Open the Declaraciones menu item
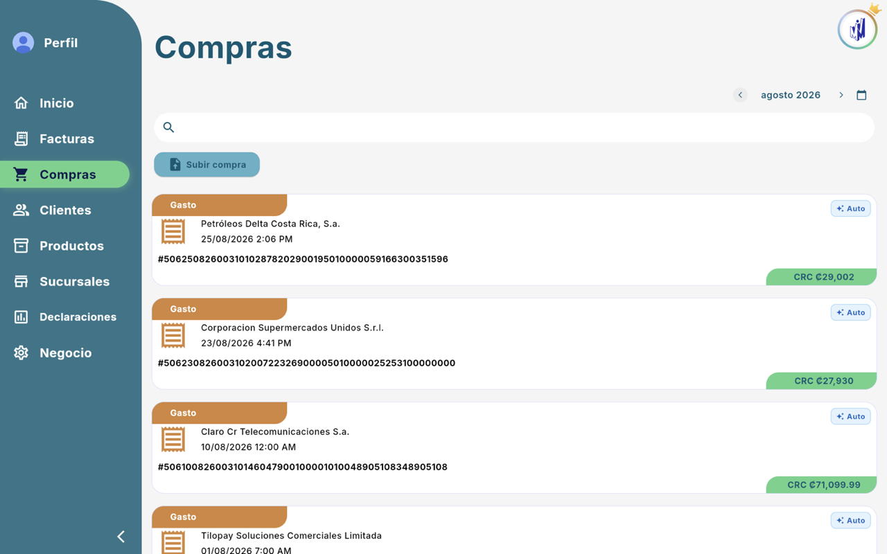The image size is (887, 554). point(65,317)
